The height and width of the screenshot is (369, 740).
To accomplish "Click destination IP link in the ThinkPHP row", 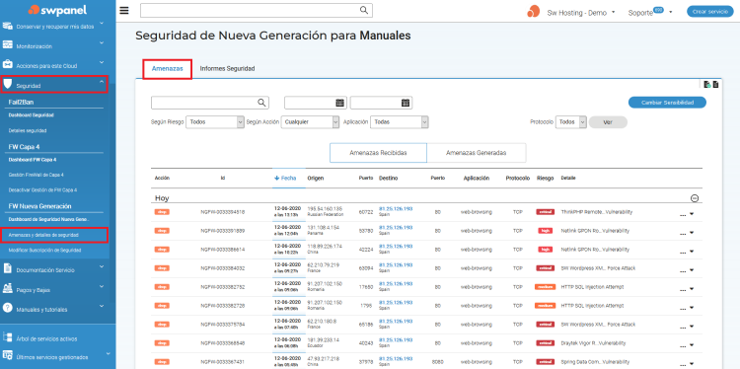I will click(396, 208).
